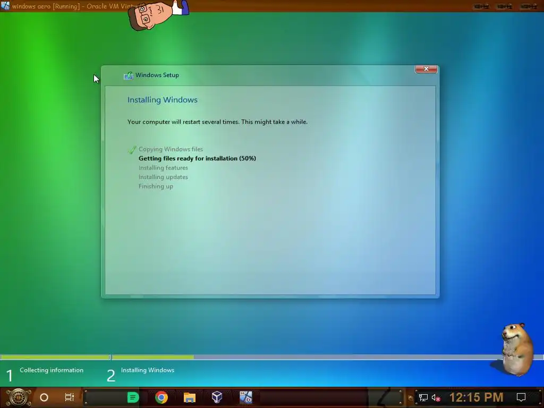Open File Explorer from the taskbar
This screenshot has height=408, width=544.
click(x=190, y=397)
